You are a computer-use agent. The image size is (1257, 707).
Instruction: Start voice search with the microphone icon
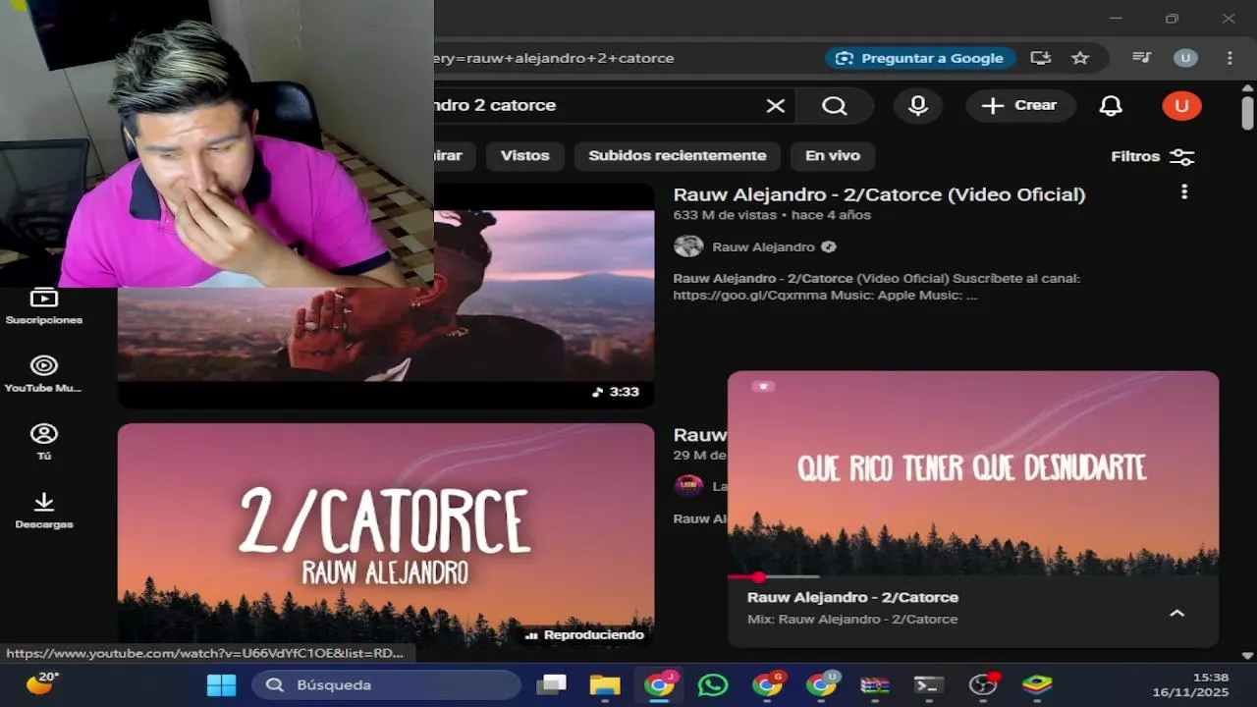click(x=918, y=106)
